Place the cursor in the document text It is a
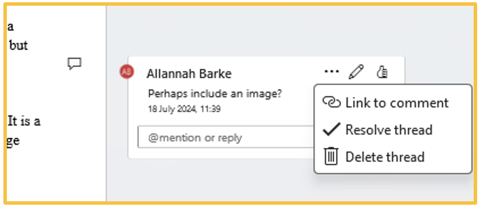 pos(24,121)
